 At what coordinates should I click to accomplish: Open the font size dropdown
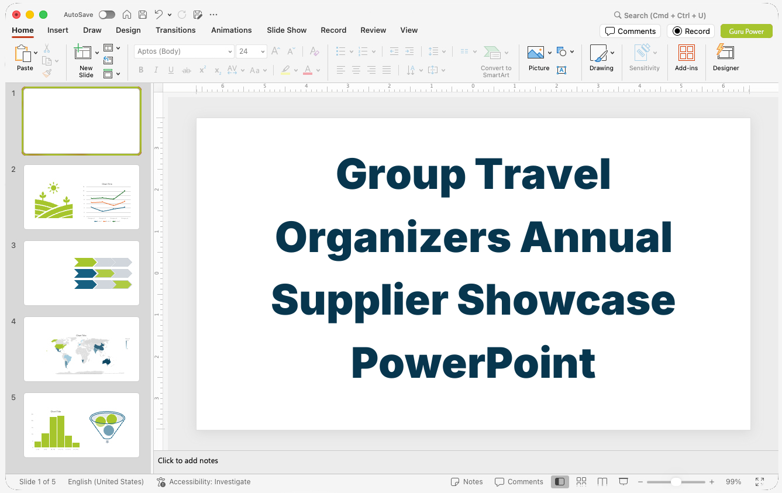click(x=263, y=51)
